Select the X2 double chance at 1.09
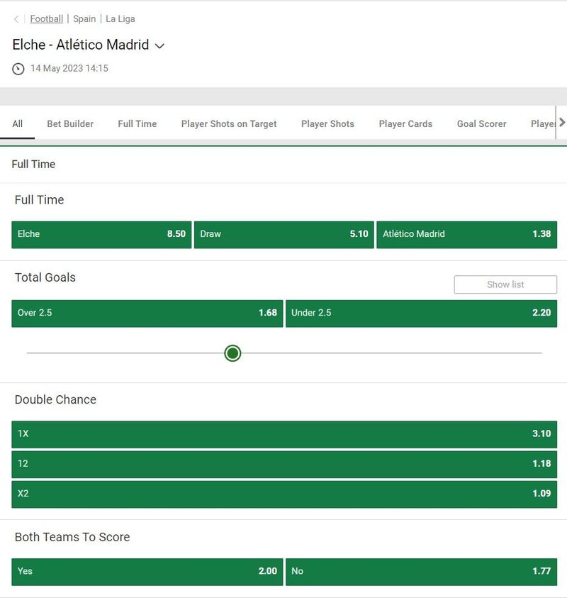 284,494
